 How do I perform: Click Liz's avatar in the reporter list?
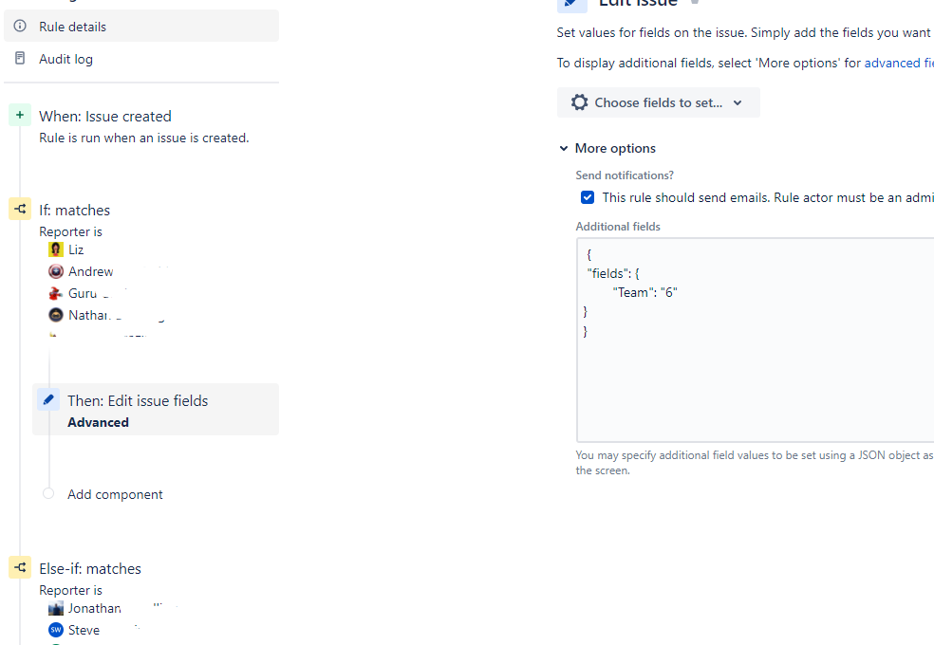point(55,249)
